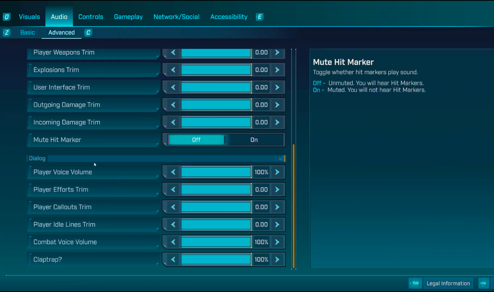
Task: Click the Z previous sub-tab key icon
Action: 6,33
